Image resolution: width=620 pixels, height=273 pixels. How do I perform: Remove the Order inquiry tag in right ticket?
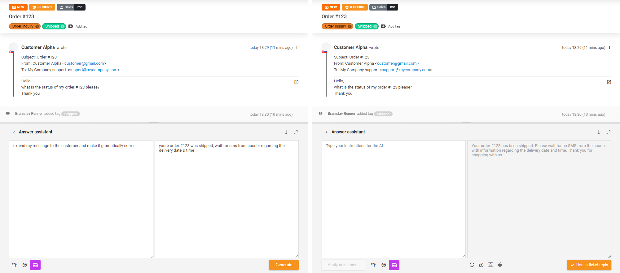(350, 26)
